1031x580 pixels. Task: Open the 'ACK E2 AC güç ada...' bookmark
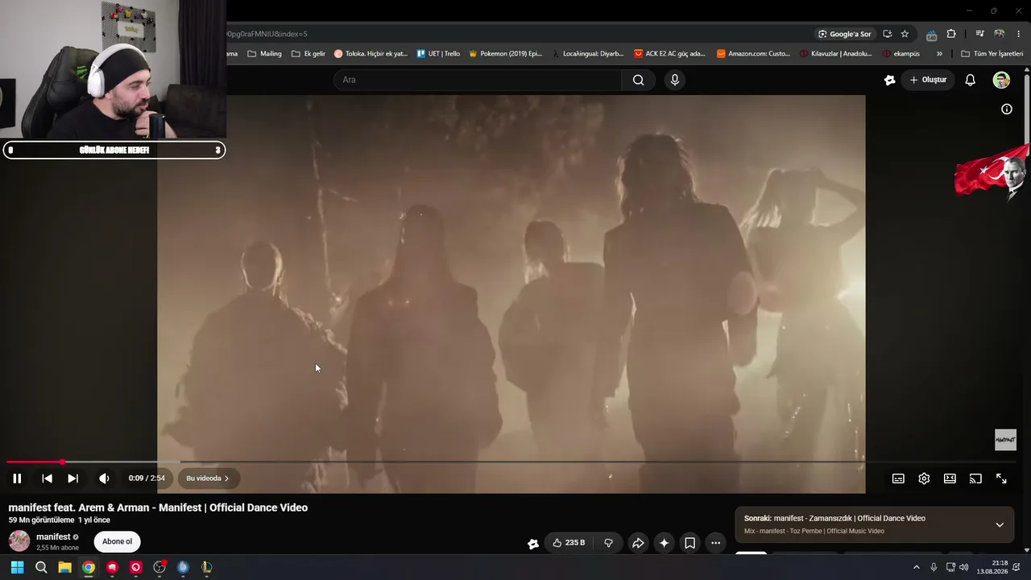pyautogui.click(x=669, y=54)
